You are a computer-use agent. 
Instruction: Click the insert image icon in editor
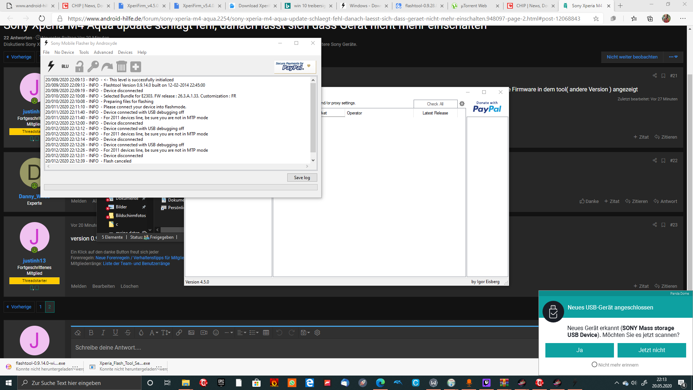[x=191, y=333]
